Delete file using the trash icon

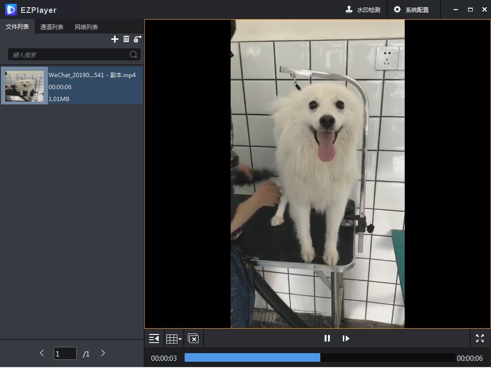point(127,39)
